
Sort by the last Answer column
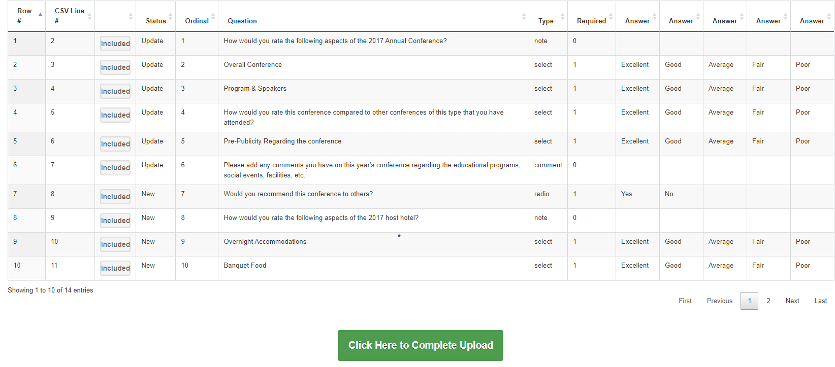tap(812, 21)
